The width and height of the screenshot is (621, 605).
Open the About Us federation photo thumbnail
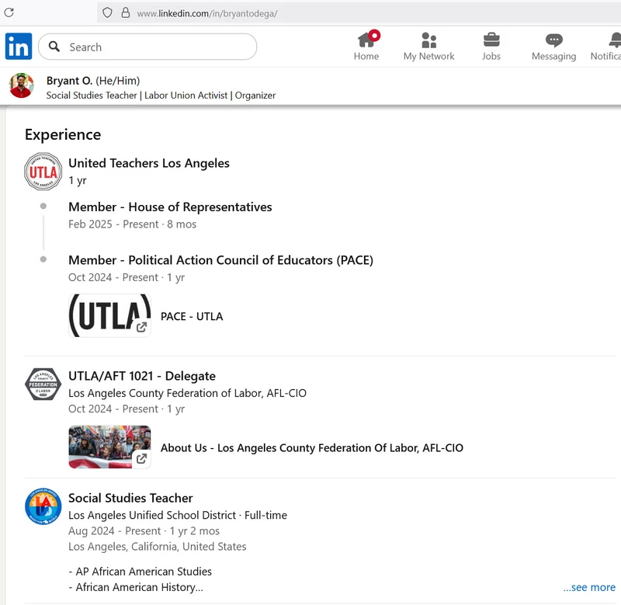(x=109, y=447)
